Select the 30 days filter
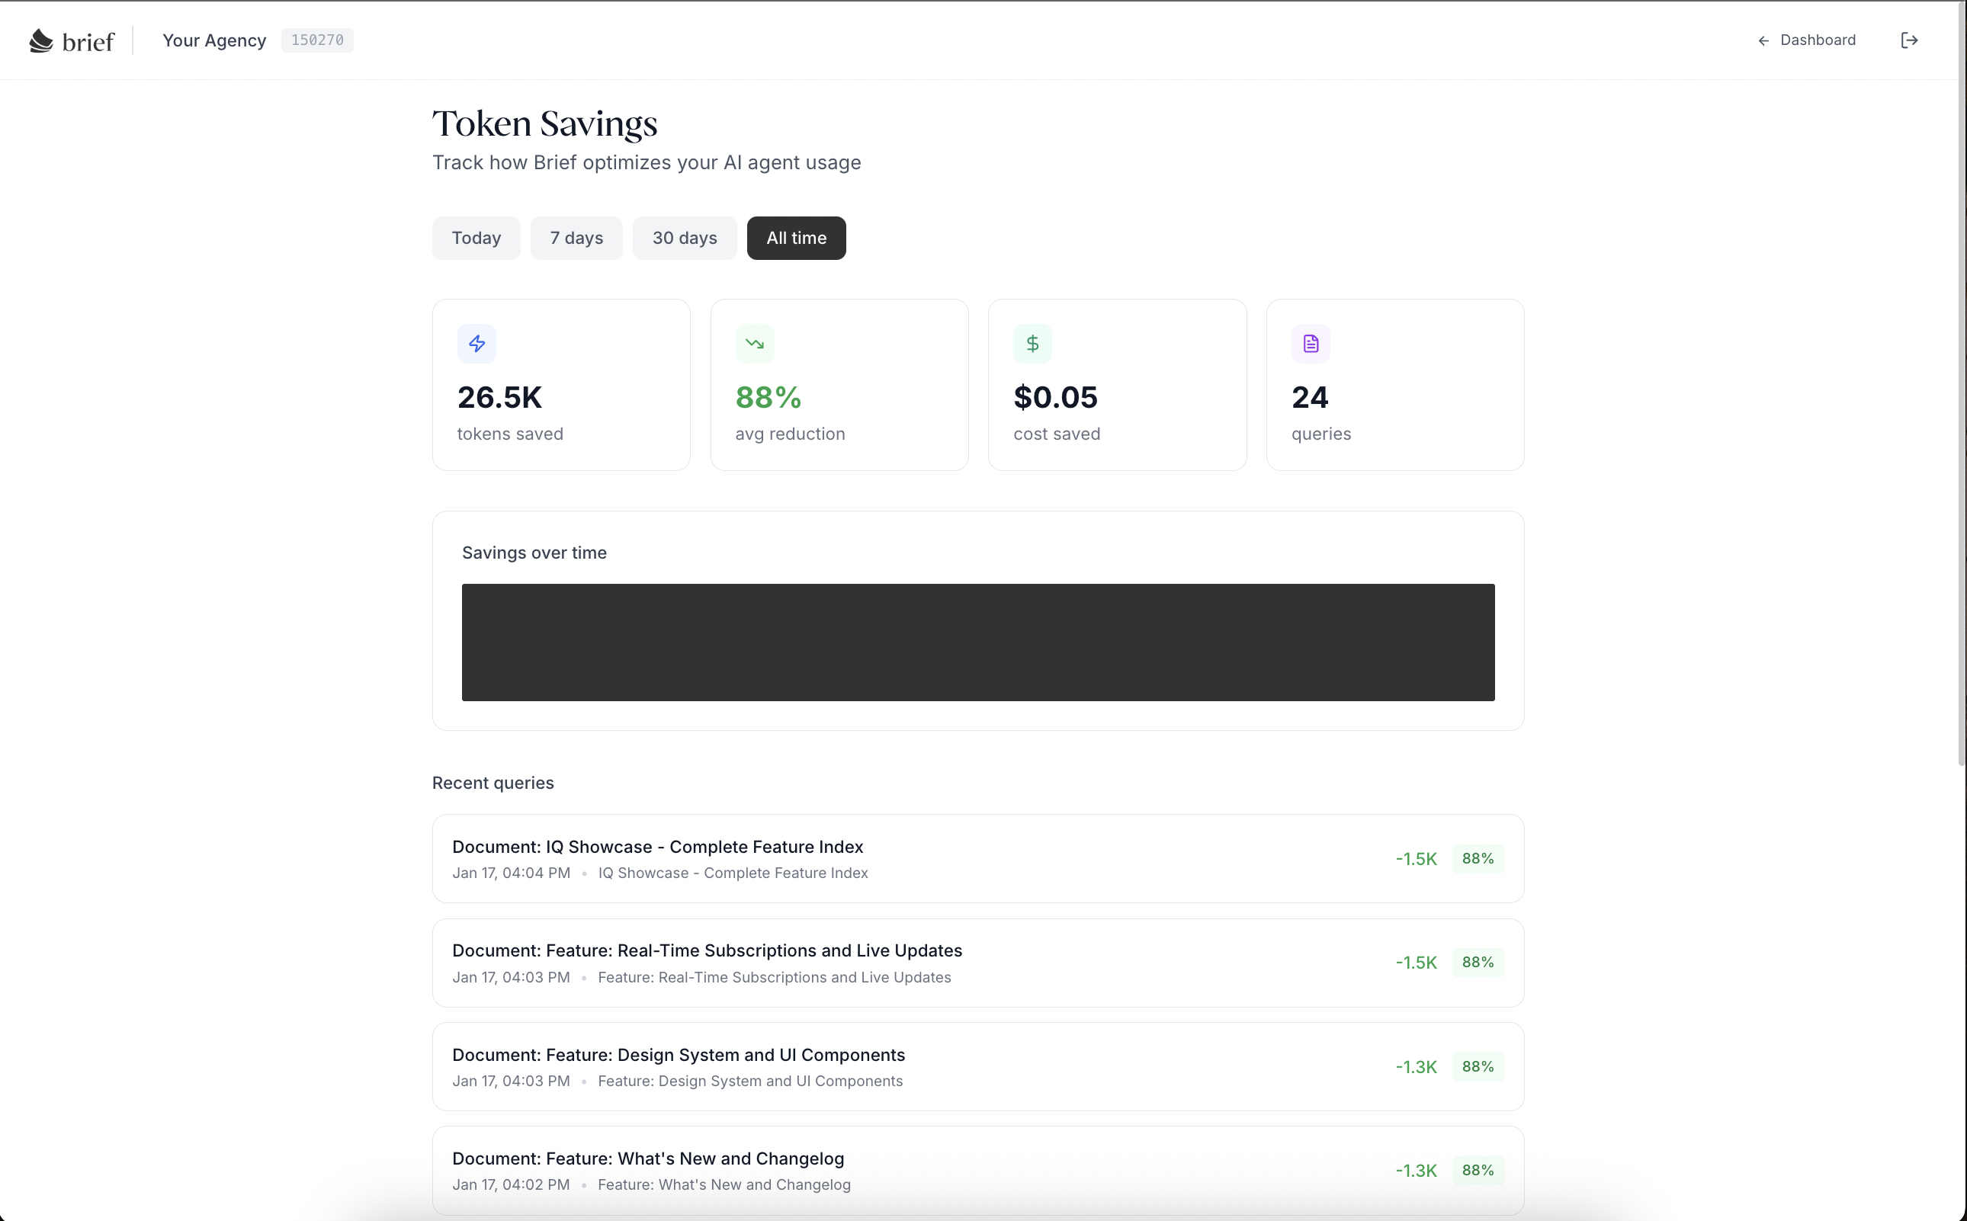The width and height of the screenshot is (1967, 1221). (x=684, y=239)
